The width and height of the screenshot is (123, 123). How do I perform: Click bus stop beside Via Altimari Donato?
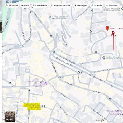point(92,10)
